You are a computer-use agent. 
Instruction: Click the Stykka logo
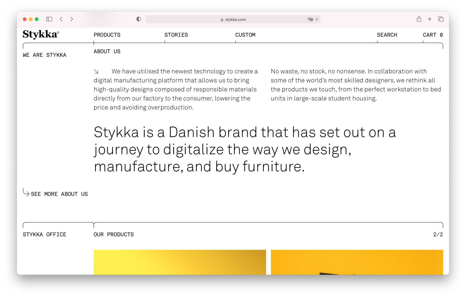pyautogui.click(x=41, y=34)
